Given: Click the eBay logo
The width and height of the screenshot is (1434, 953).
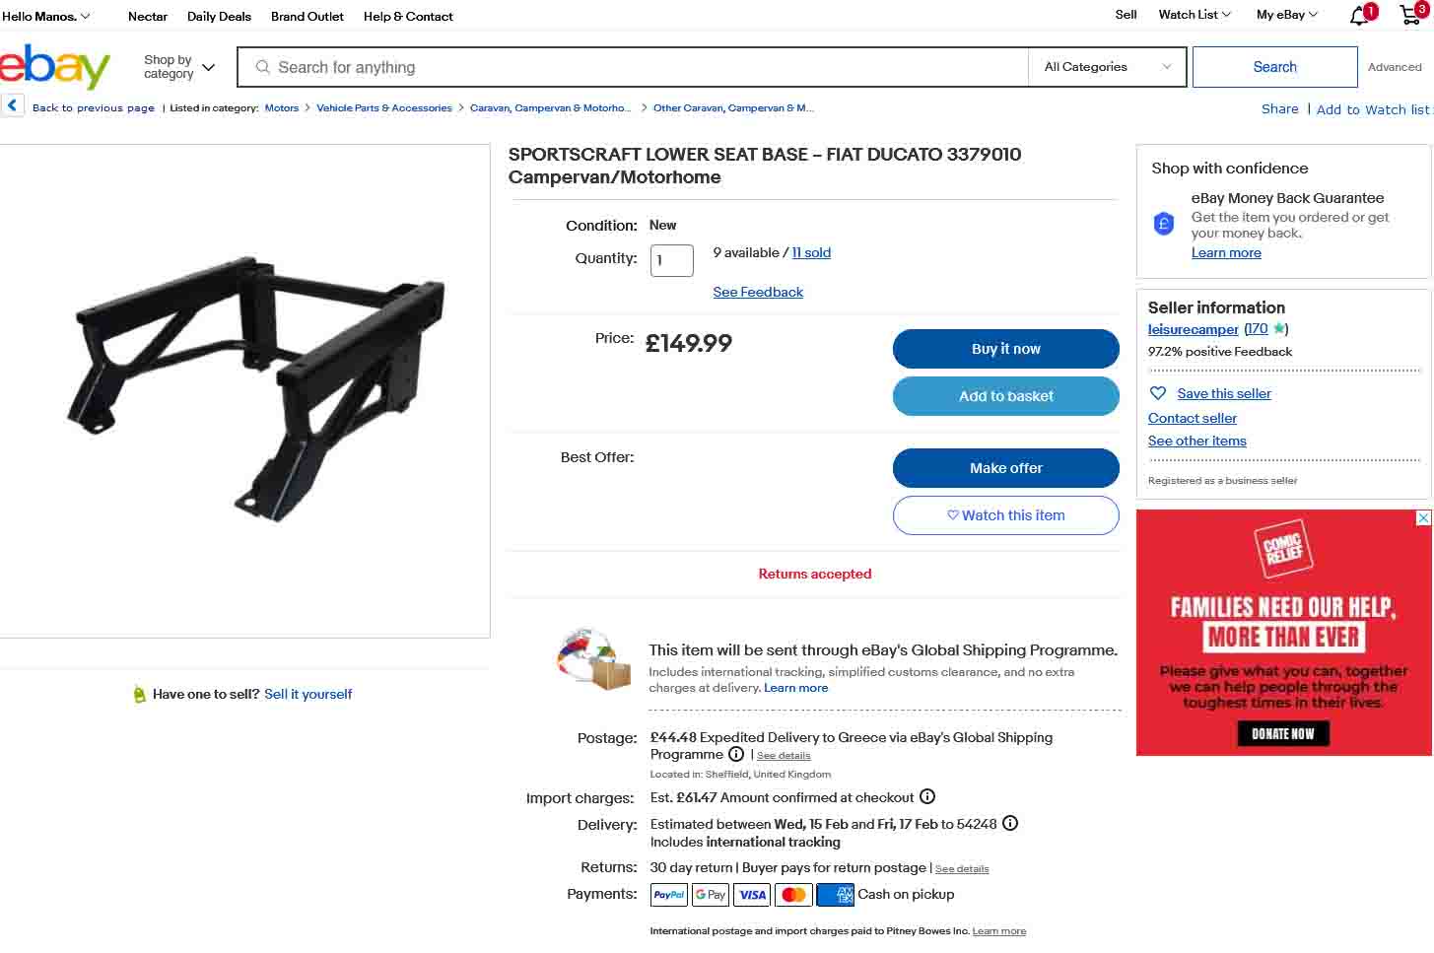Looking at the screenshot, I should [x=55, y=67].
